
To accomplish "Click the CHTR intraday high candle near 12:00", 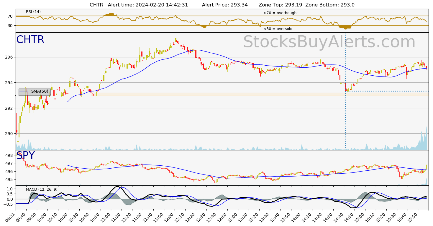I will point(176,39).
